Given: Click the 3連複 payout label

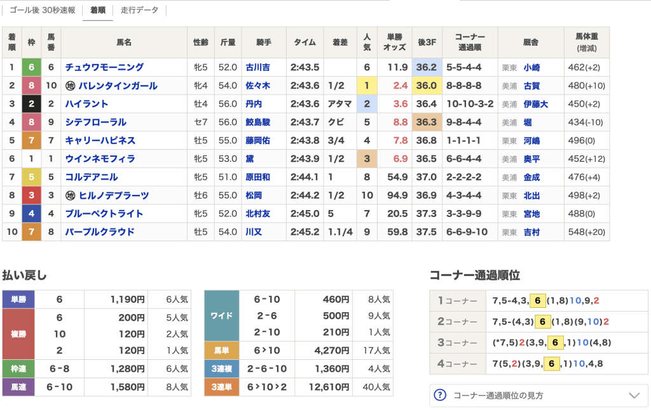Looking at the screenshot, I should (x=222, y=369).
